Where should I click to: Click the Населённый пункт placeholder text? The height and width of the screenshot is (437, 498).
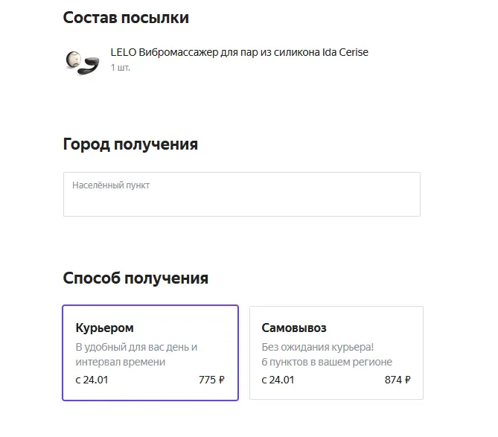(x=111, y=185)
